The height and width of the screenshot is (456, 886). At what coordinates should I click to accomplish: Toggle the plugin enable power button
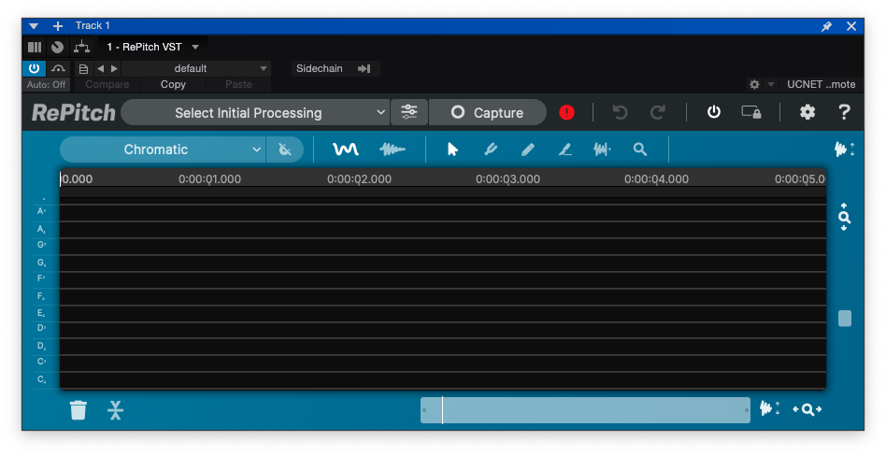pos(34,68)
